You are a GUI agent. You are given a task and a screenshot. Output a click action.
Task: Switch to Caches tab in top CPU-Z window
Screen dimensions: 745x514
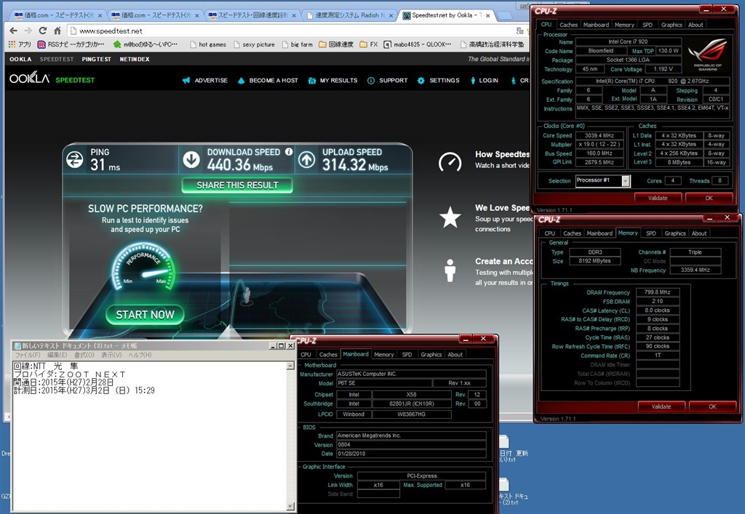pyautogui.click(x=568, y=25)
